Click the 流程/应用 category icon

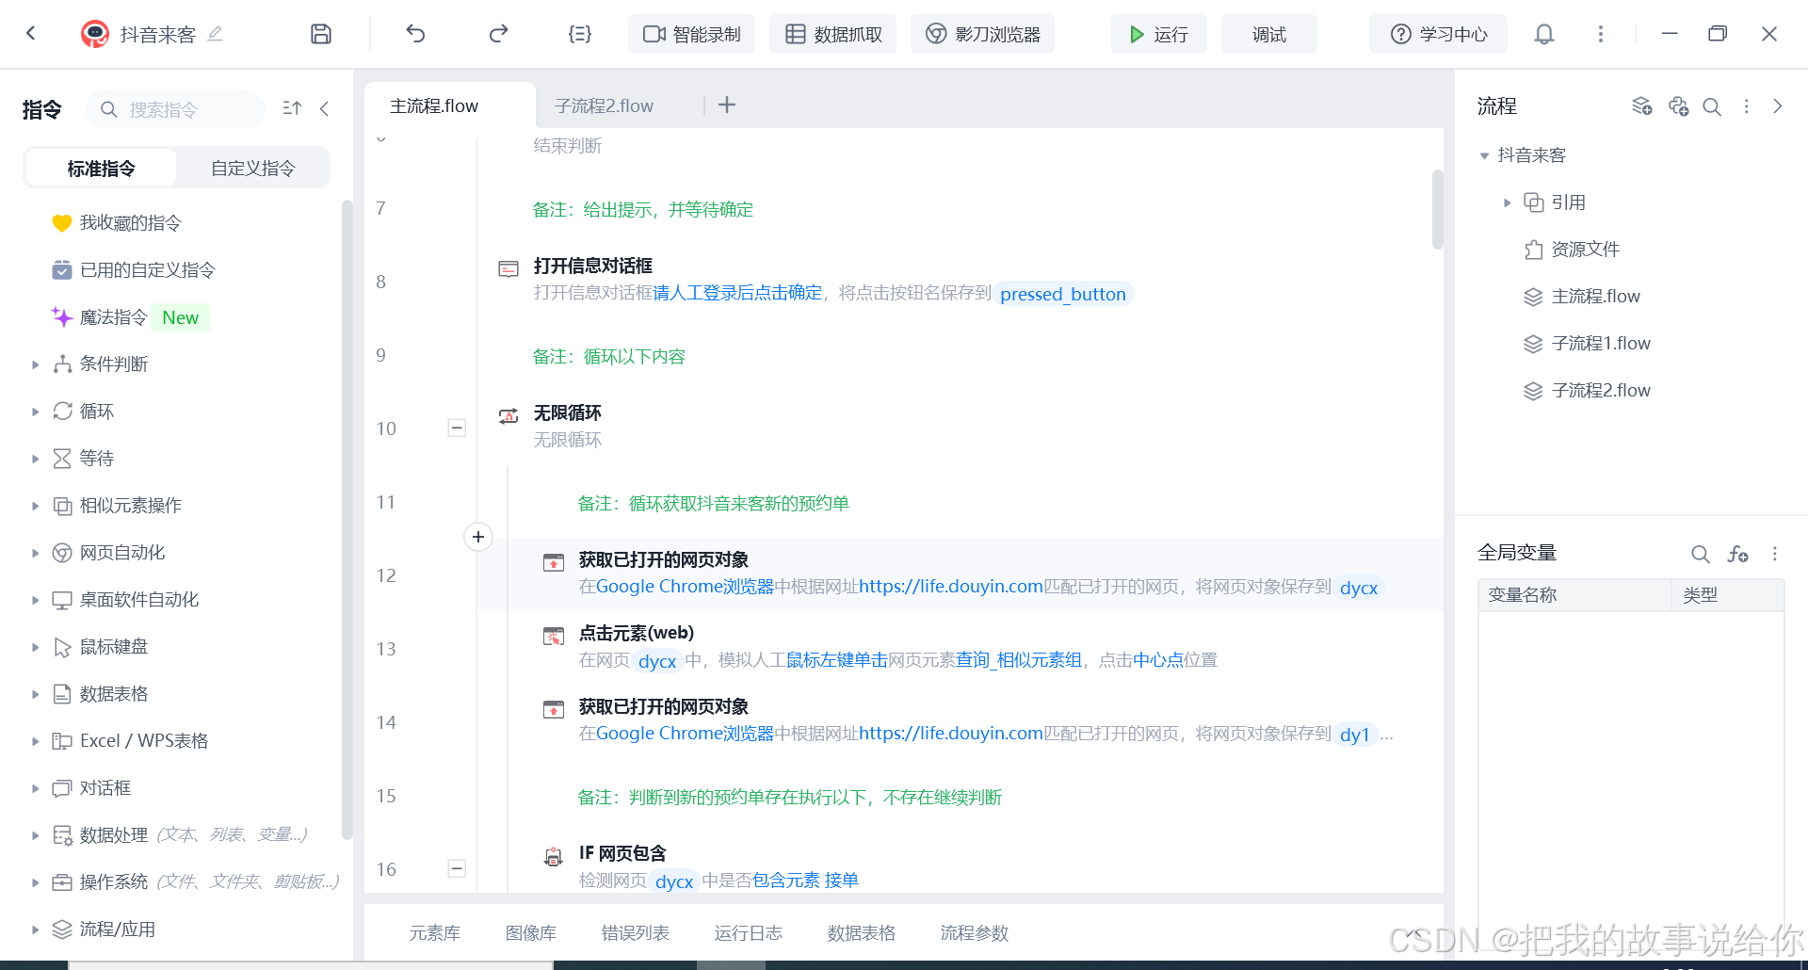click(62, 929)
